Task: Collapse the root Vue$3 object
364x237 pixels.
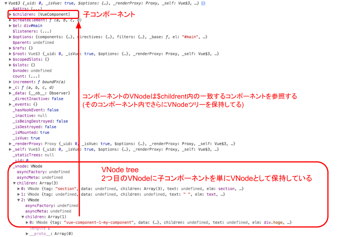Action: coord(6,3)
